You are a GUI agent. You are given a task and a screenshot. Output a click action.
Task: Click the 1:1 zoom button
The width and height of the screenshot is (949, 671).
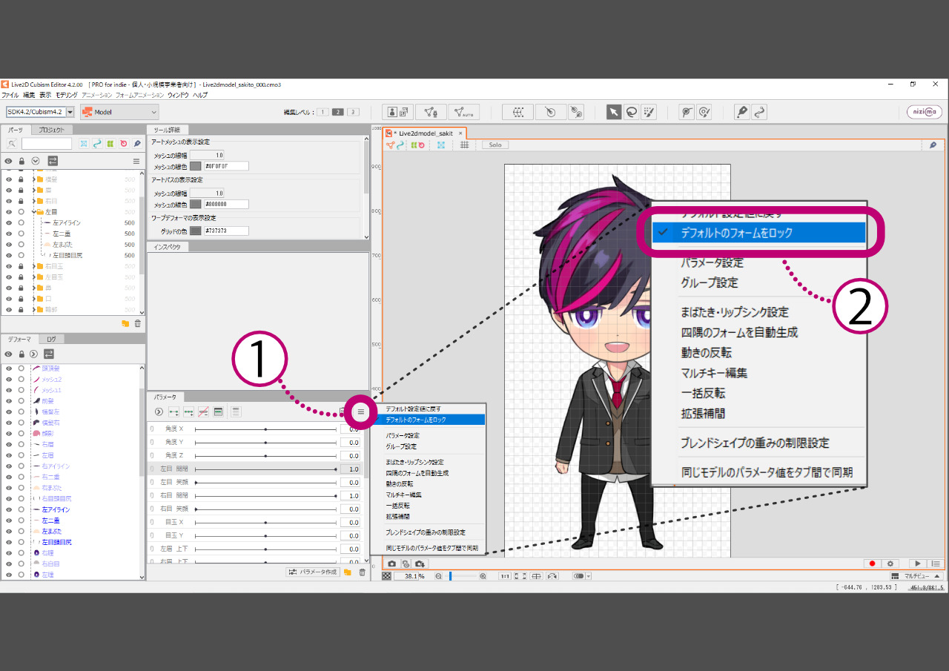[504, 576]
